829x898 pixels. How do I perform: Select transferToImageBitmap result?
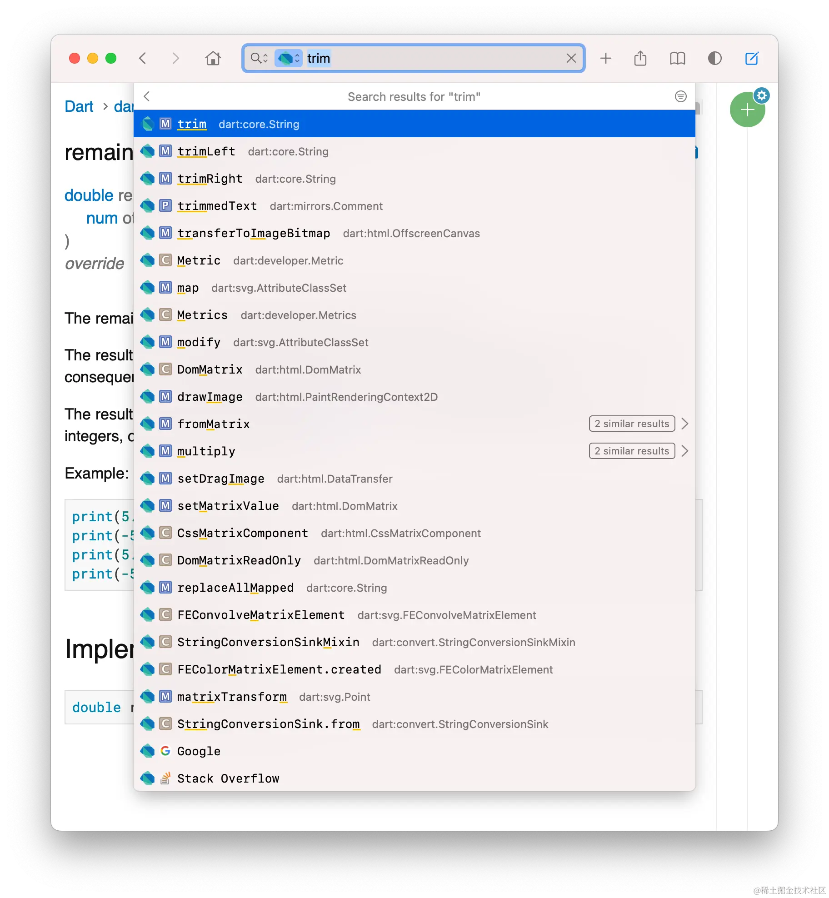pos(414,233)
